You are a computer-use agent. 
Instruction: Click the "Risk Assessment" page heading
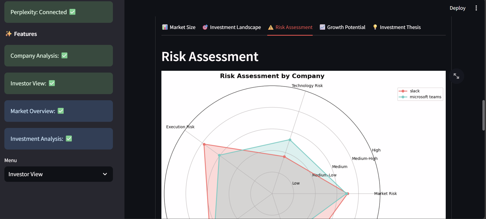coord(210,56)
